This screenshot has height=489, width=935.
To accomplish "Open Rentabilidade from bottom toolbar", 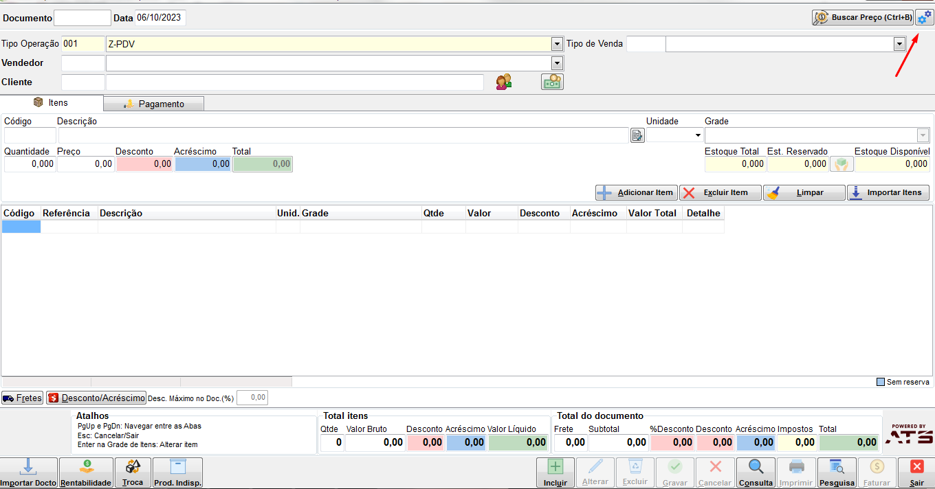I will (86, 473).
